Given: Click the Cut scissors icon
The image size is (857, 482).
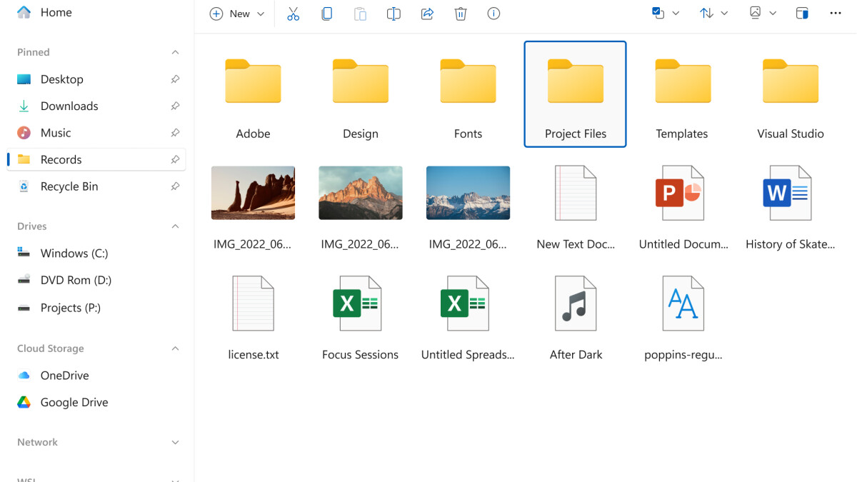Looking at the screenshot, I should point(293,14).
